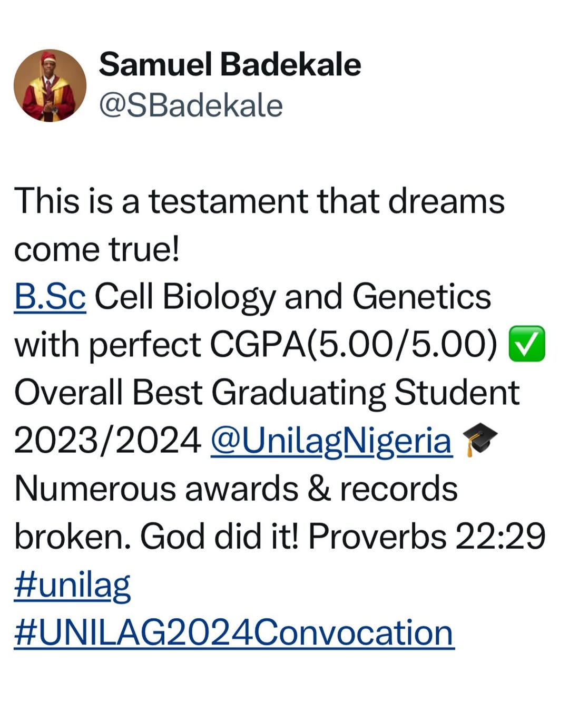Click the session year "2023/2024"
This screenshot has height=711, width=569.
[x=107, y=441]
